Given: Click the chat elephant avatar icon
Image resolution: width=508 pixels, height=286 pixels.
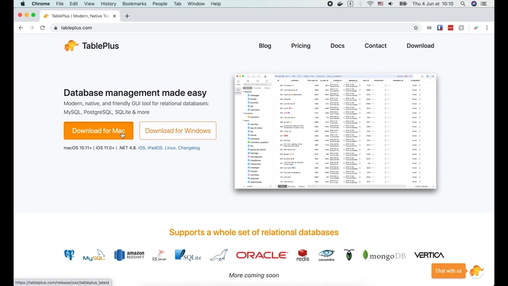Looking at the screenshot, I should (476, 271).
